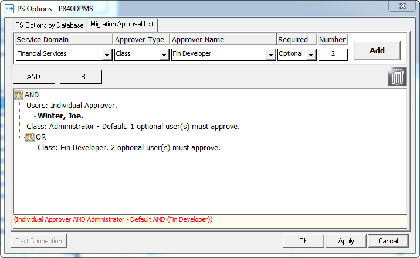
Task: Click the PS Options title bar icon
Action: coord(9,8)
